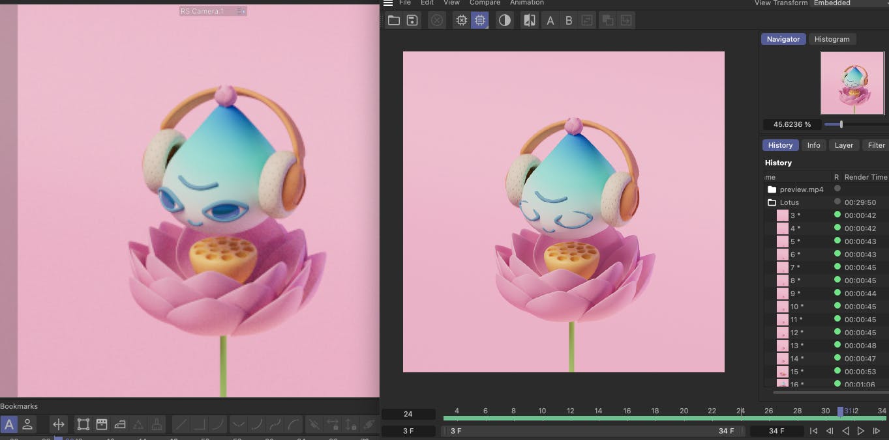Viewport: 889px width, 440px height.
Task: Switch to the Histogram tab
Action: (x=832, y=39)
